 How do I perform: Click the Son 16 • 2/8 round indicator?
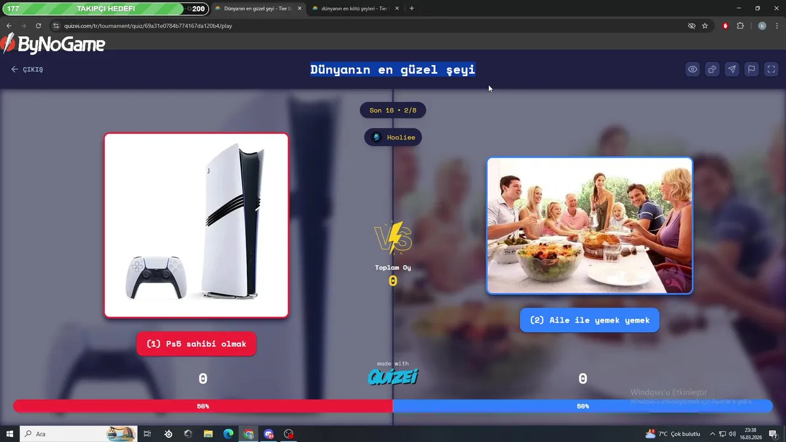coord(393,110)
